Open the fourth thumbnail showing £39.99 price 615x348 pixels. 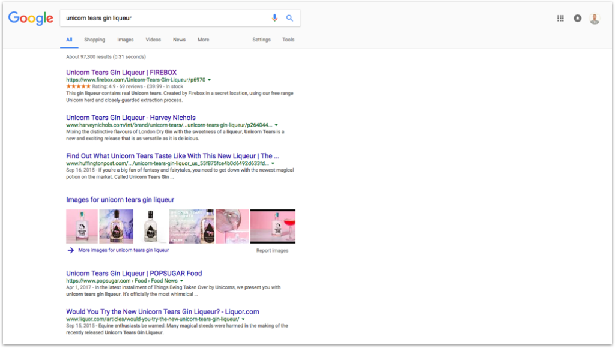[192, 226]
